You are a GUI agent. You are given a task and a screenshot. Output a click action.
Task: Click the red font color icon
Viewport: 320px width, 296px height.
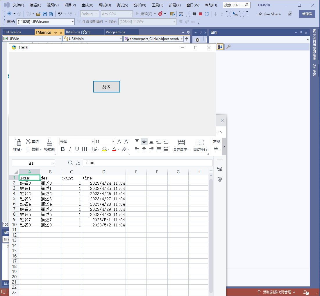[114, 149]
